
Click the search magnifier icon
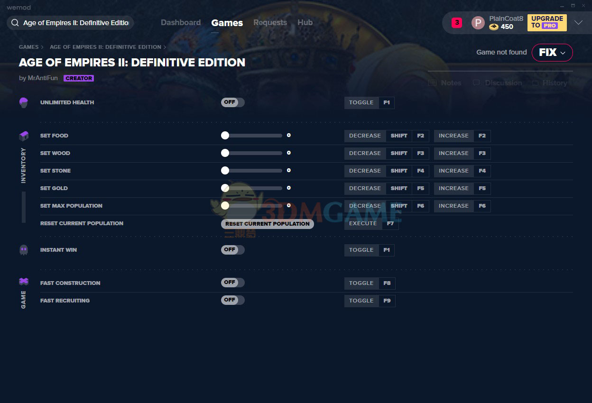15,23
